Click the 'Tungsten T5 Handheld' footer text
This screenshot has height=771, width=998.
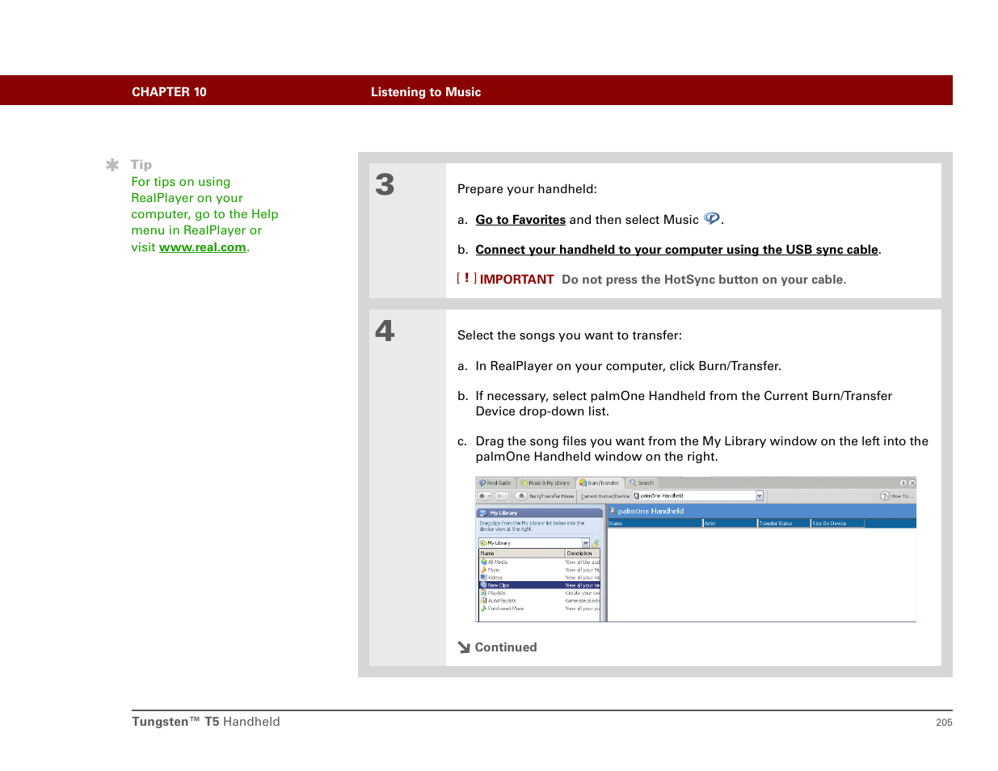(x=206, y=722)
